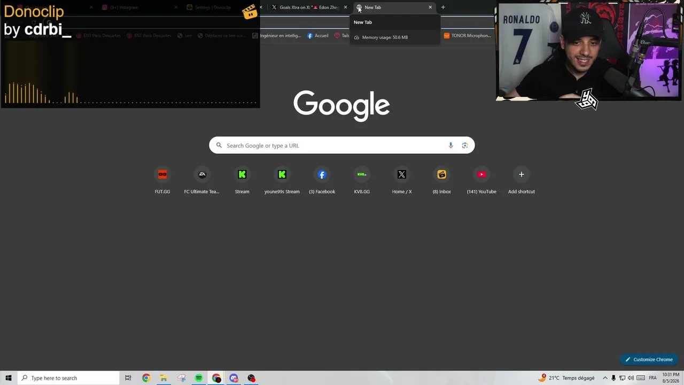The image size is (684, 385).
Task: Open Task View from the taskbar
Action: pos(128,378)
